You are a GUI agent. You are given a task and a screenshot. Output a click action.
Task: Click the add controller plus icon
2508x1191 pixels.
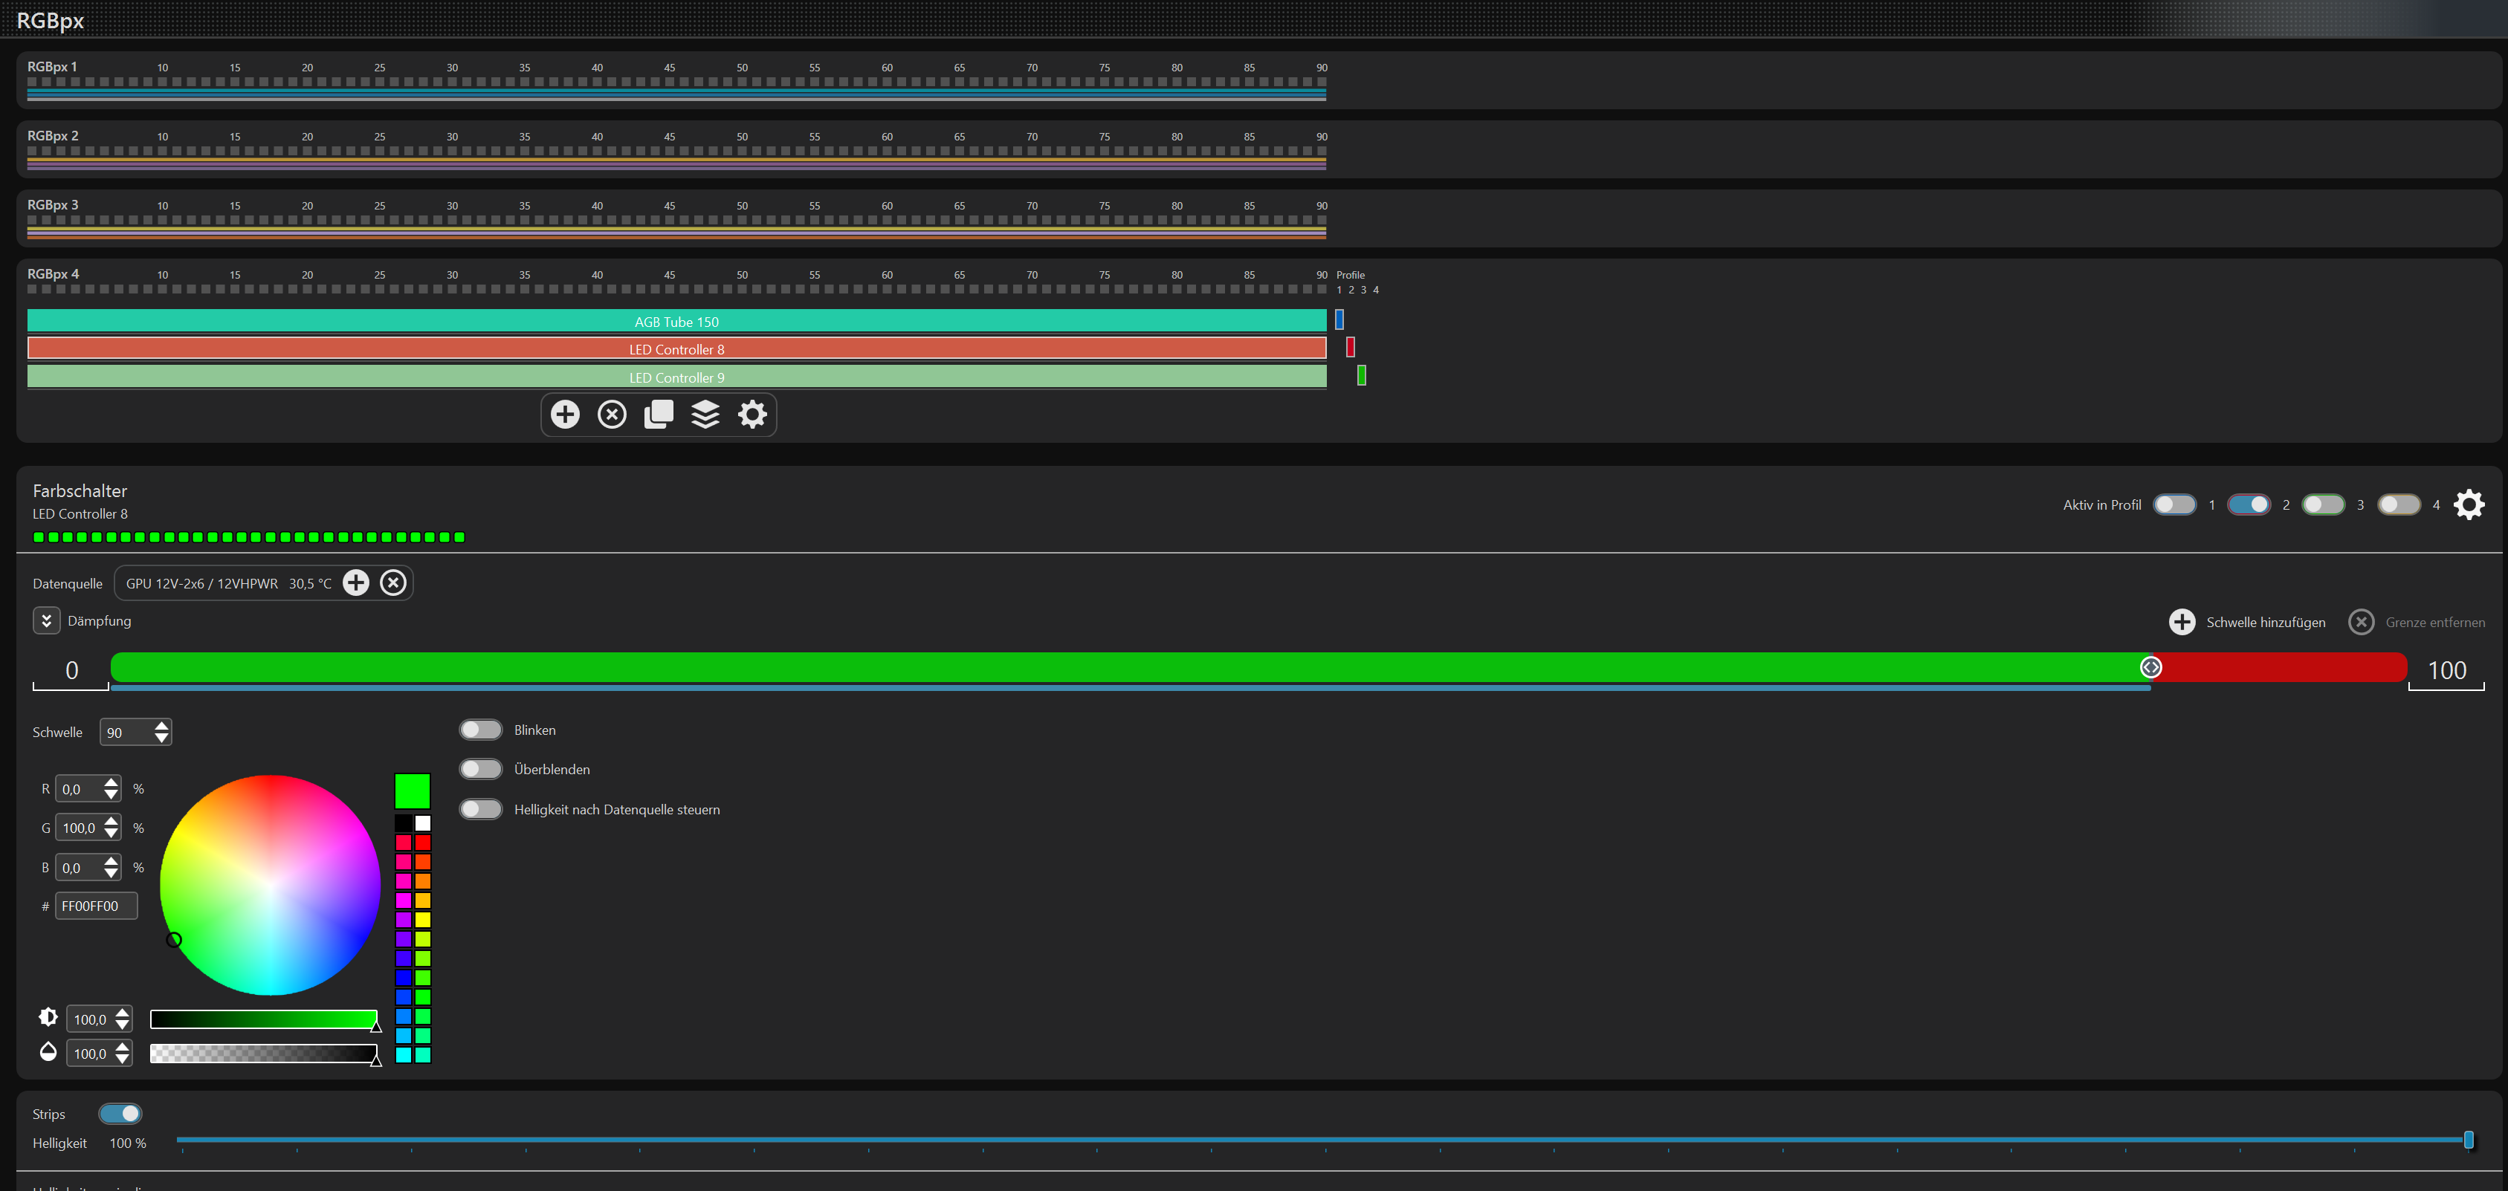coord(565,415)
